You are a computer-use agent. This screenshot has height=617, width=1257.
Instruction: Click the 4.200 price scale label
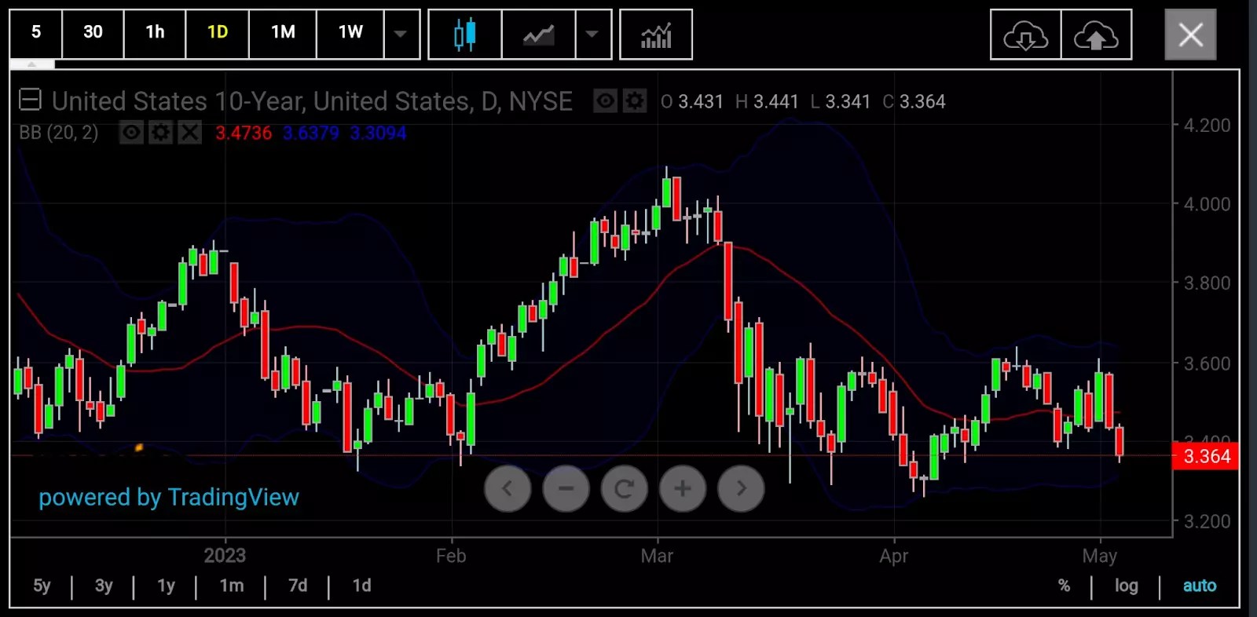[1207, 126]
